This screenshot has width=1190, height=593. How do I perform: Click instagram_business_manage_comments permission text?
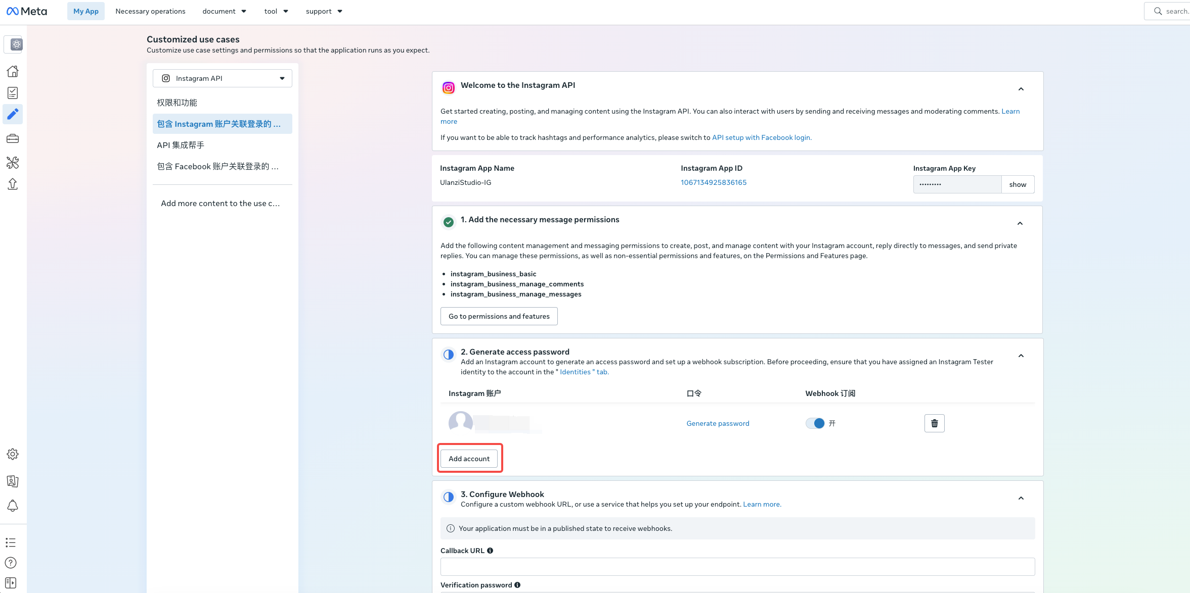[x=517, y=284]
